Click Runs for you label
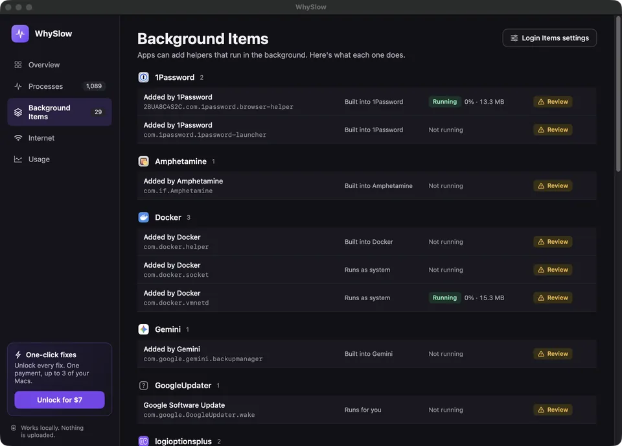The height and width of the screenshot is (446, 622). click(363, 410)
